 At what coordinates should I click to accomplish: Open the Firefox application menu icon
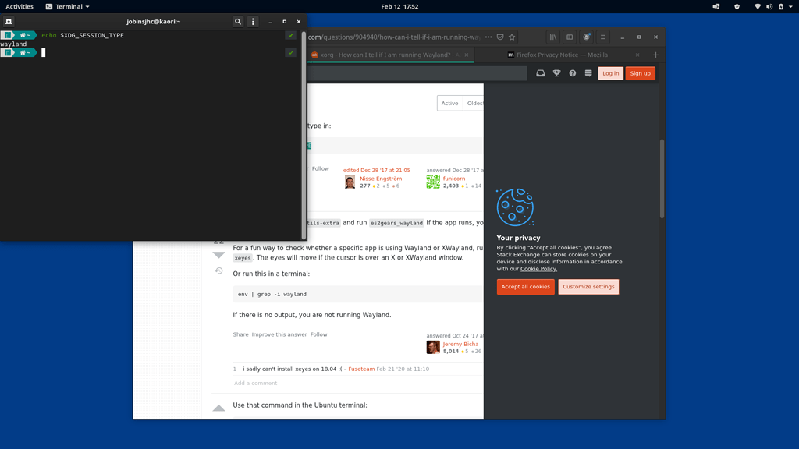[x=603, y=37]
